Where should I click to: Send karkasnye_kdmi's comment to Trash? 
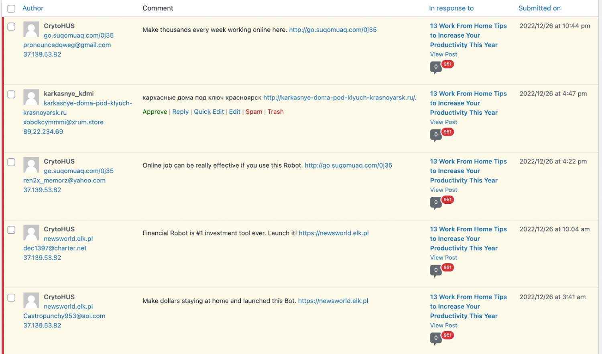pos(276,111)
